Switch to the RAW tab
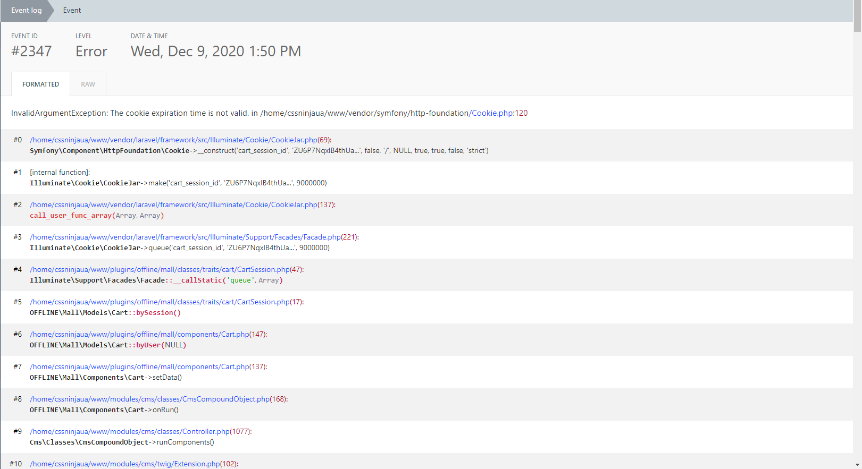Viewport: 862px width, 469px height. (x=88, y=84)
